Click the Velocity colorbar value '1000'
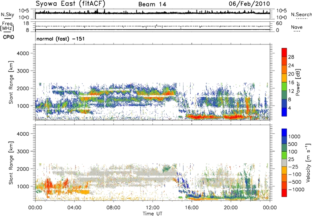The image size is (312, 216). 294,136
